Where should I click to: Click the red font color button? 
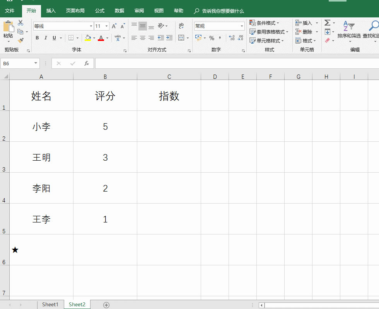point(101,38)
